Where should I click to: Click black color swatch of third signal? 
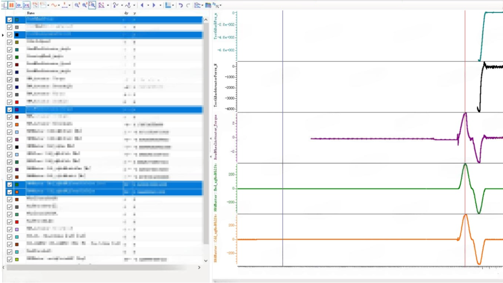17,35
